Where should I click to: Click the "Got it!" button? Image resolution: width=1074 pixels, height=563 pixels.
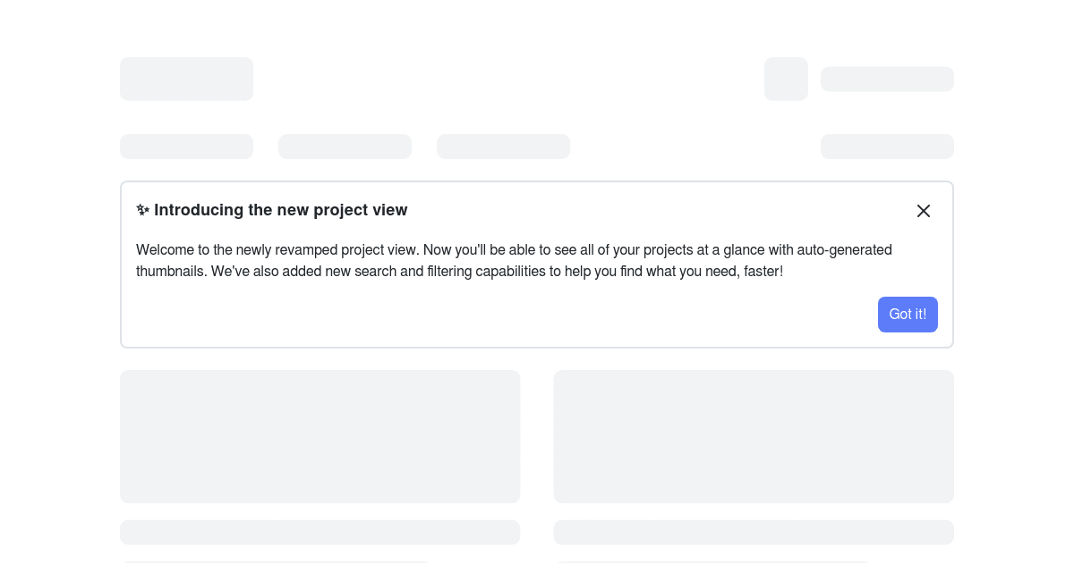pos(908,315)
